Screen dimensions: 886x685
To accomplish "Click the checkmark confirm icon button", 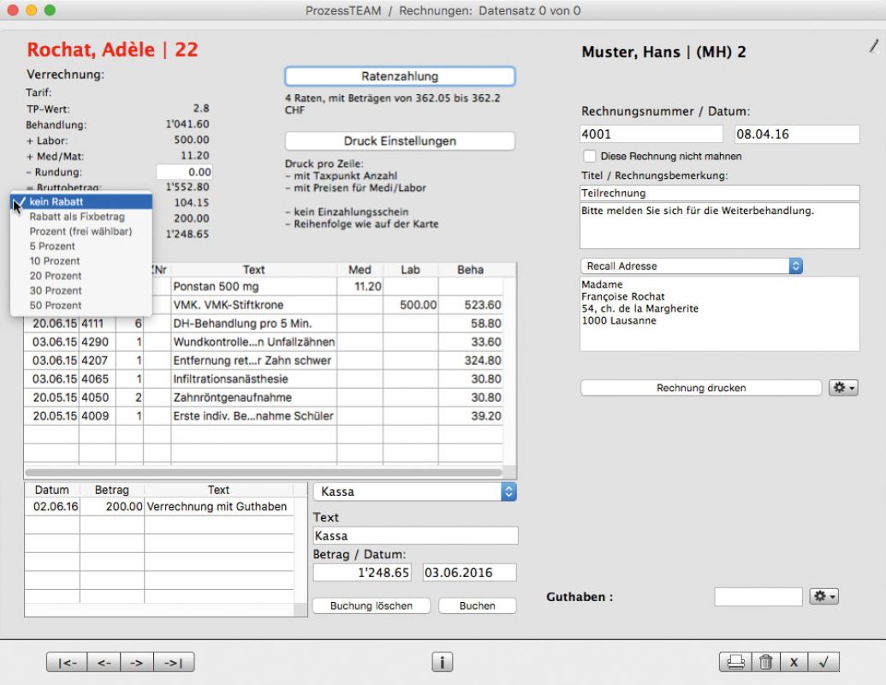I will pyautogui.click(x=824, y=661).
